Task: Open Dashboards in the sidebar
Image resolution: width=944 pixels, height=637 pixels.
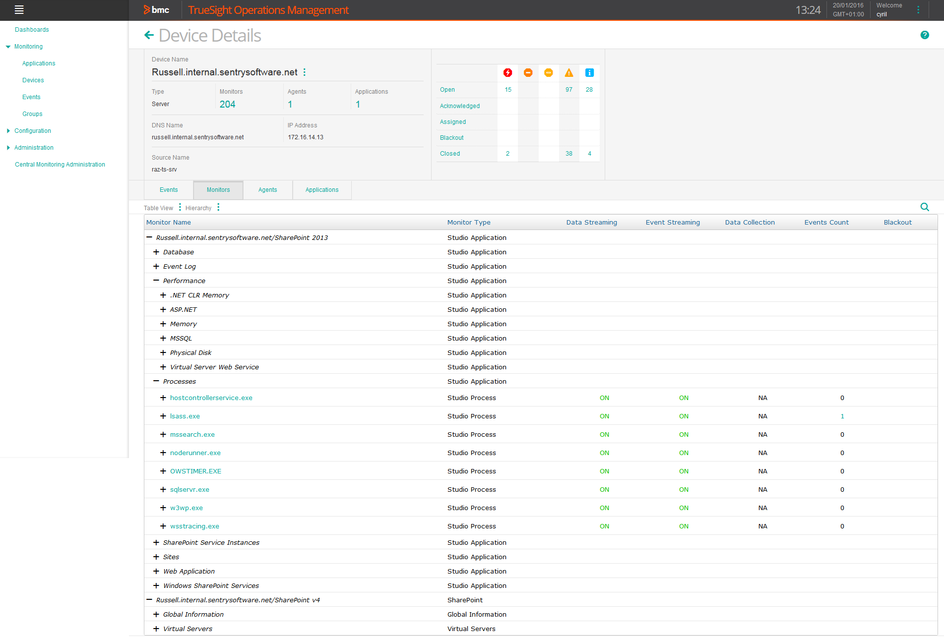Action: [32, 30]
